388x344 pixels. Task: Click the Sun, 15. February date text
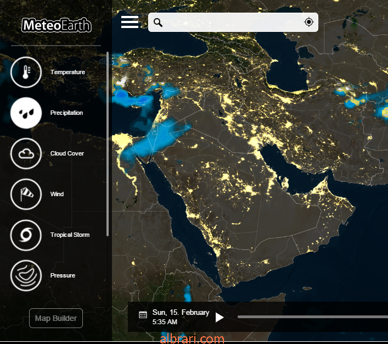tap(181, 313)
